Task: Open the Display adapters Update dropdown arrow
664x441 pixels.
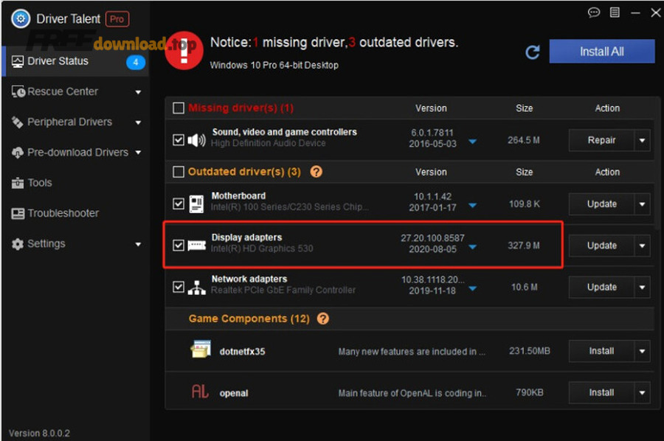Action: coord(642,246)
